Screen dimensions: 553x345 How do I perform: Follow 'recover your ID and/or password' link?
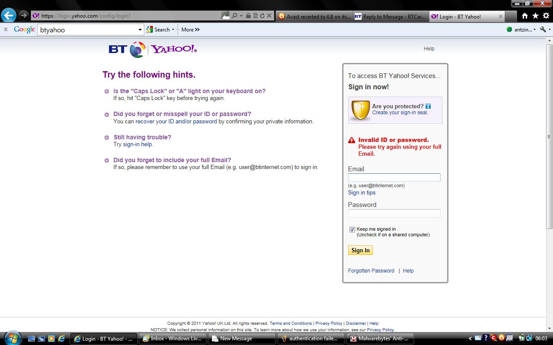(x=176, y=122)
